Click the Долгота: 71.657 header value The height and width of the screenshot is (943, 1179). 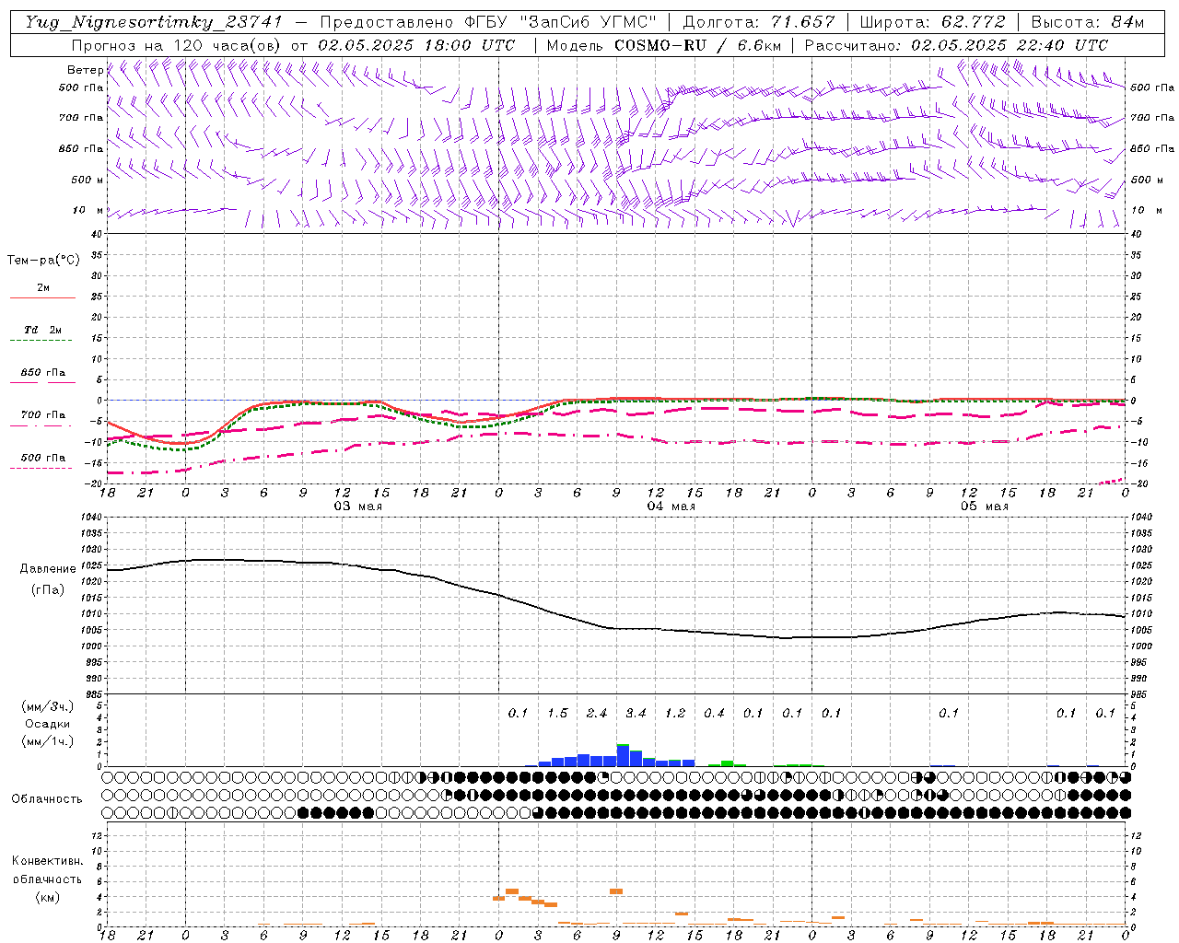(x=759, y=22)
